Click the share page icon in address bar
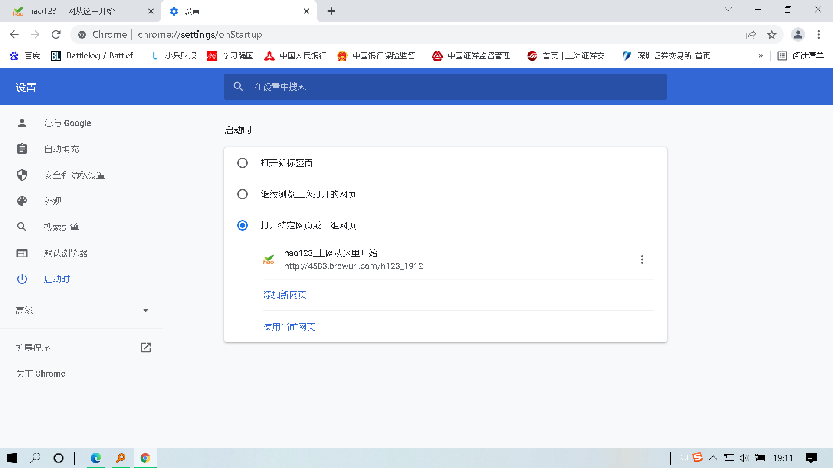Image resolution: width=833 pixels, height=468 pixels. 751,35
